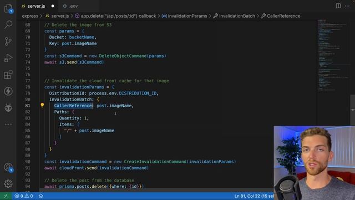The height and width of the screenshot is (200, 355).
Task: Select the express breadcrumb
Action: click(30, 16)
